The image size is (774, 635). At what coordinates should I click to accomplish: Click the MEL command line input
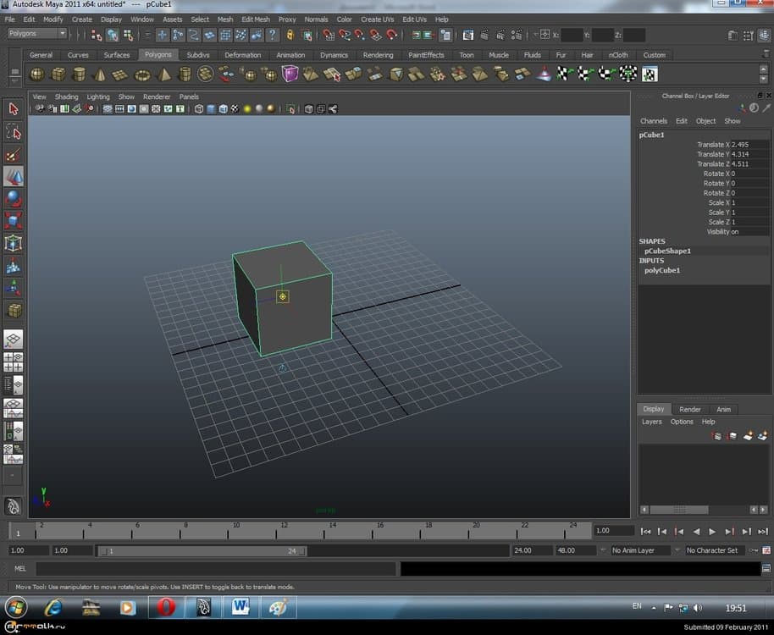(x=216, y=568)
